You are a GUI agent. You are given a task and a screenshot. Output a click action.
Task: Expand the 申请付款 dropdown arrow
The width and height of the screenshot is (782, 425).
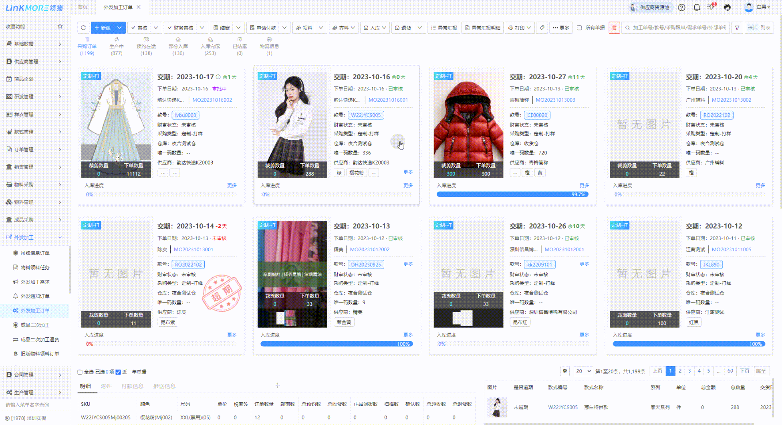pyautogui.click(x=284, y=28)
